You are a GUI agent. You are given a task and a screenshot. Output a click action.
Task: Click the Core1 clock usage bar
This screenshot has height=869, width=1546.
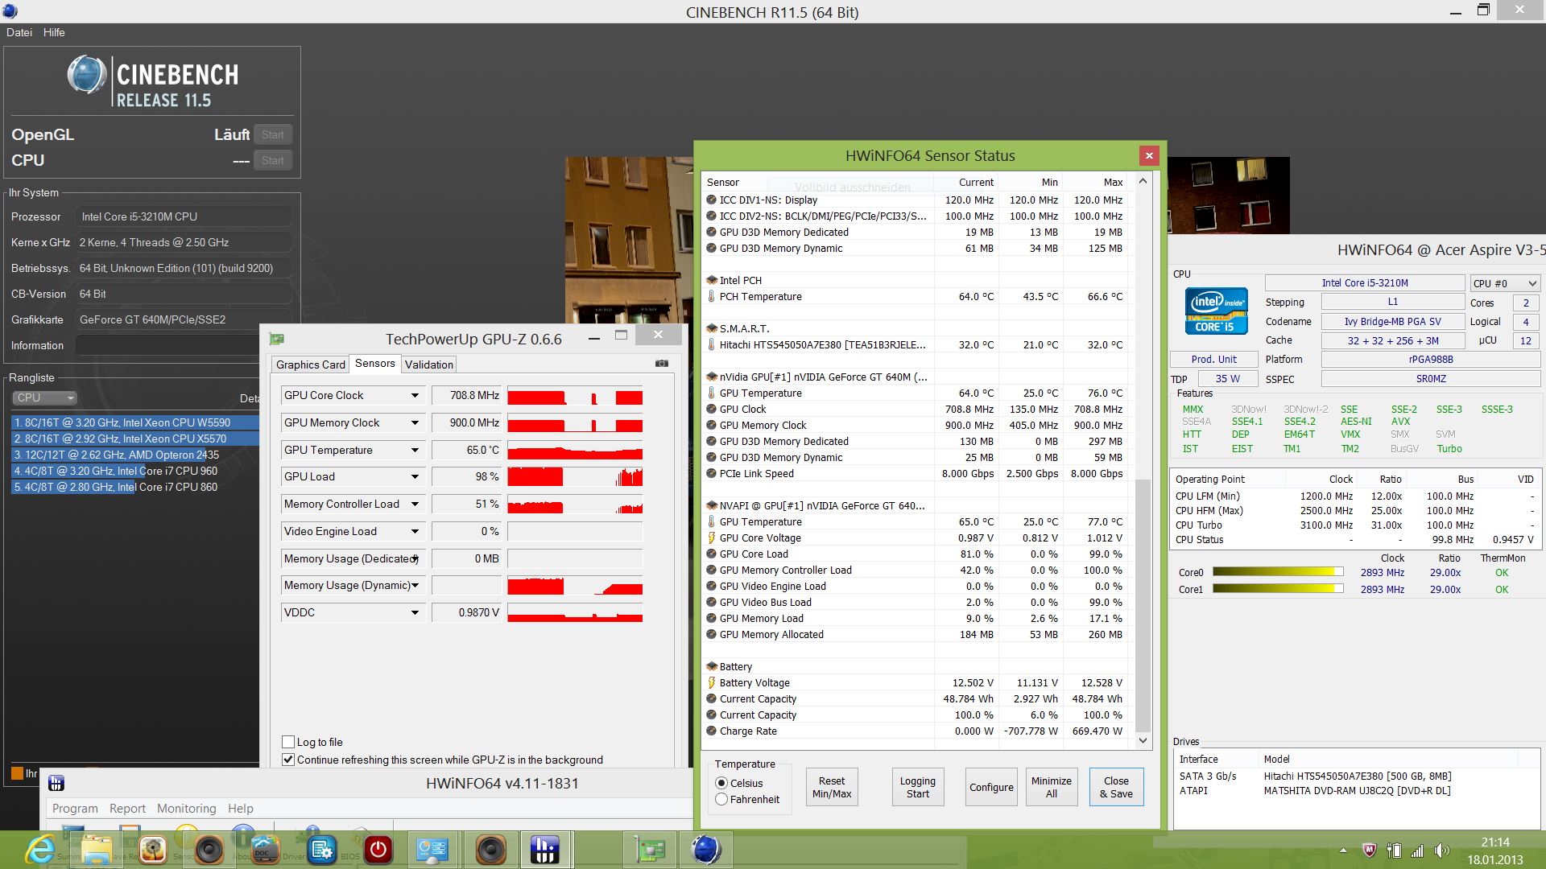(1278, 589)
